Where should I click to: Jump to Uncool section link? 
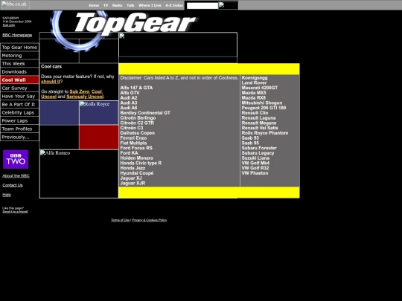[x=48, y=97]
